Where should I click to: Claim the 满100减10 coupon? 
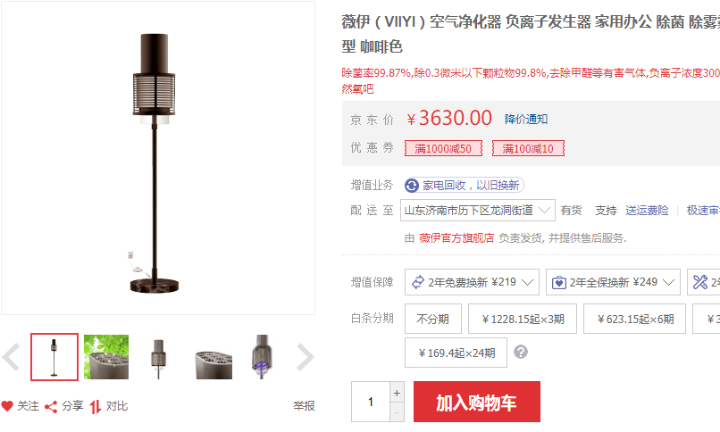(528, 148)
